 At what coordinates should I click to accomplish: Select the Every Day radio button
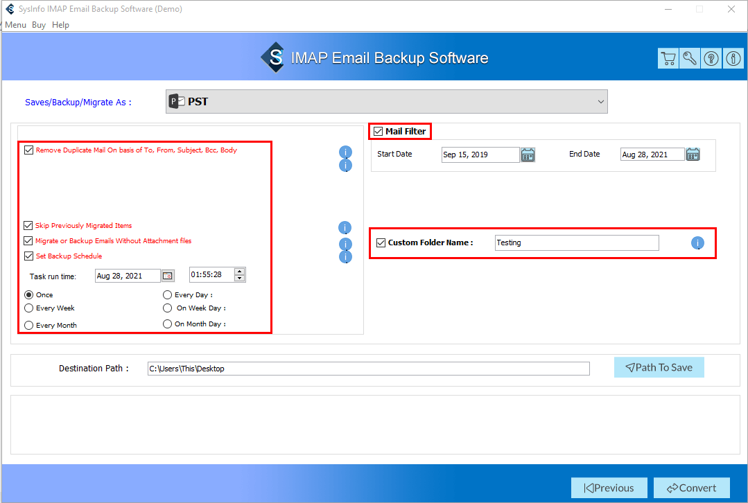(x=168, y=294)
